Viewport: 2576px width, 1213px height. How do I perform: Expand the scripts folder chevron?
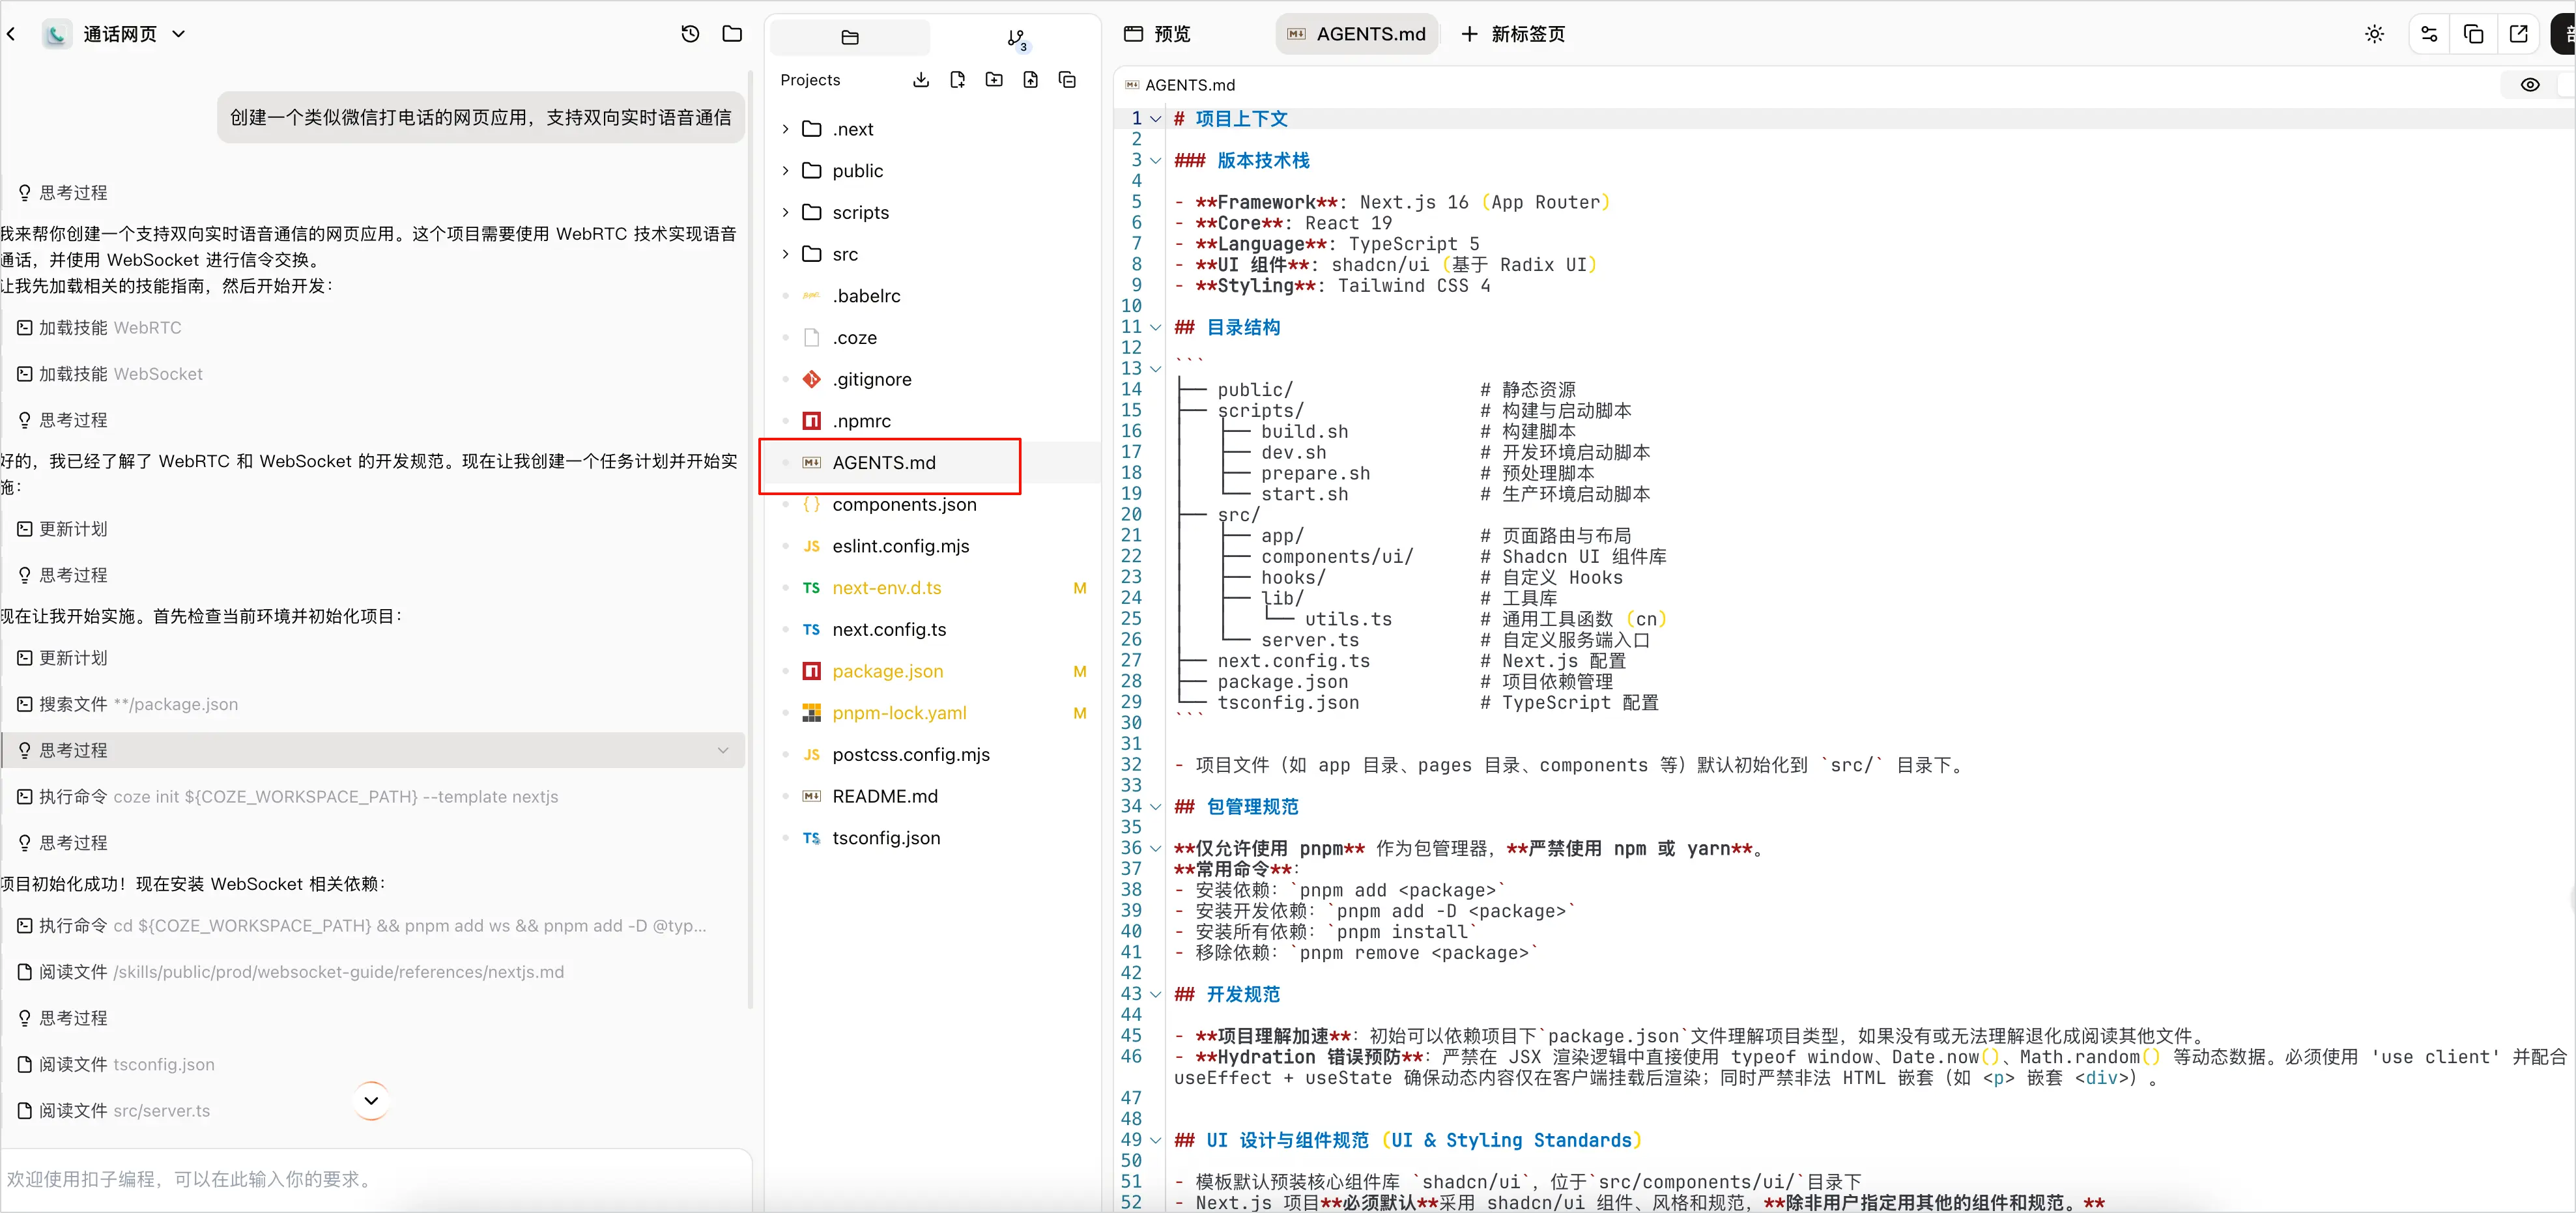click(785, 212)
